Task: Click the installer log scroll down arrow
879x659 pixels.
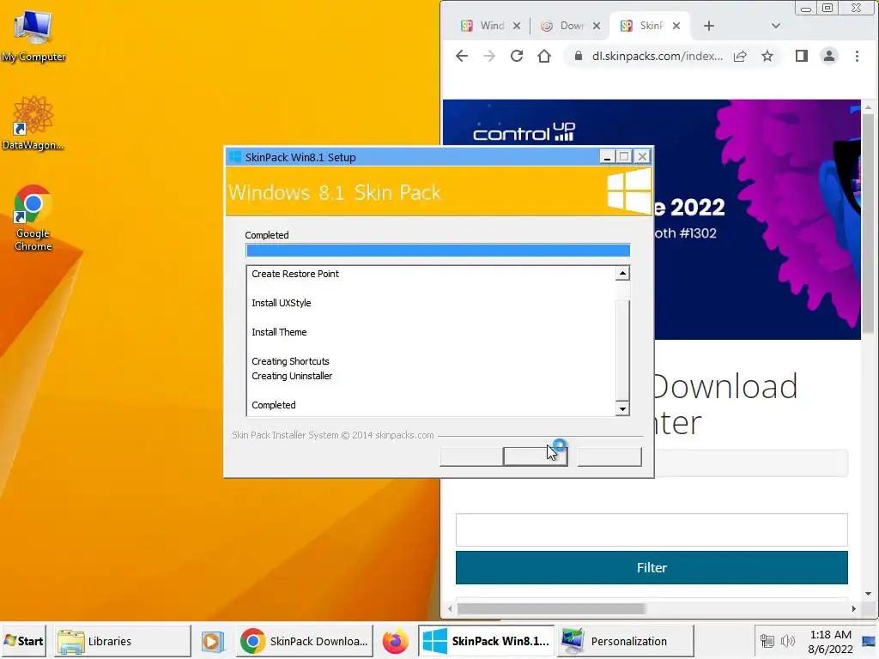Action: pos(622,408)
